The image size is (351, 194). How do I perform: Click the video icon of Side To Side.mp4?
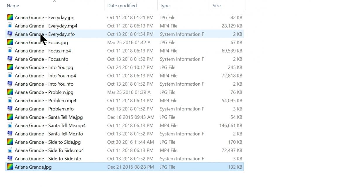(10, 150)
